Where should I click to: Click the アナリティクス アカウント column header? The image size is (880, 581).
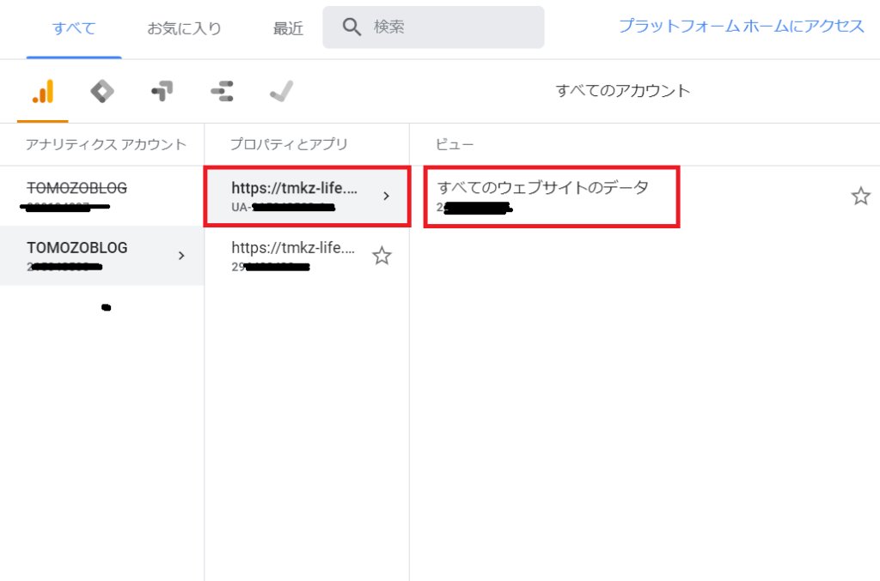tap(106, 144)
